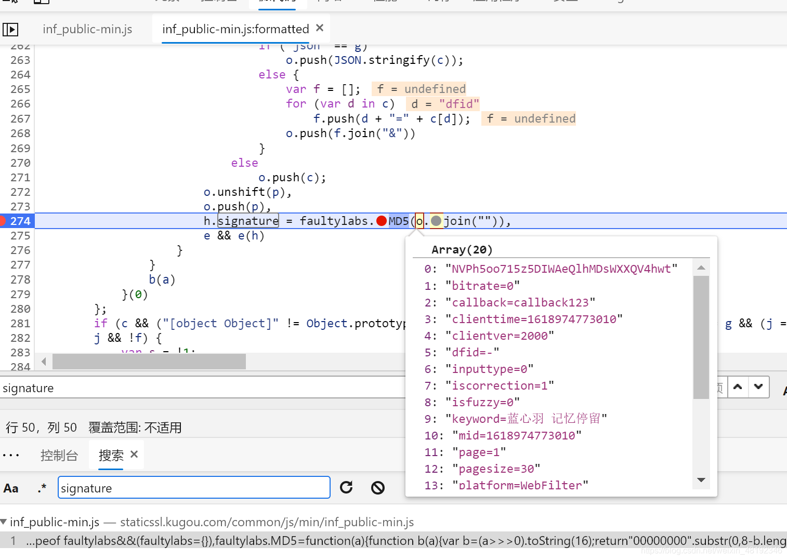Click the 行 50, 列 50 cursor position

click(41, 428)
